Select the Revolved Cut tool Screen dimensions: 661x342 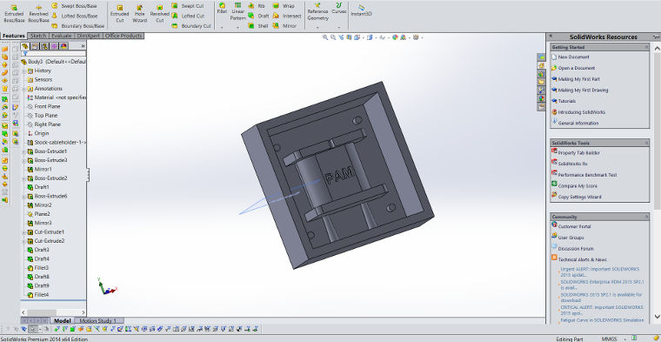[159, 14]
